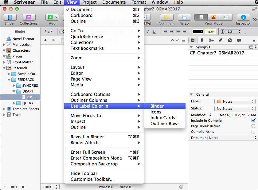Screen dimensions: 258x190
Task: Switch View Mode to outline
Action: [x=226, y=17]
